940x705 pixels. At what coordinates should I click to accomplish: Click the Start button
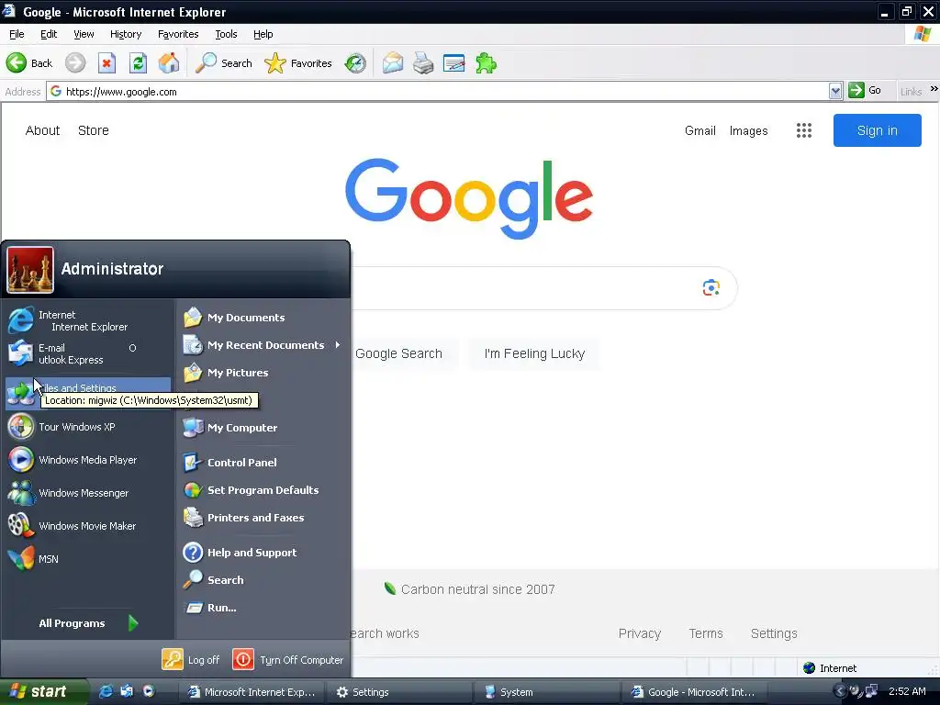[x=42, y=691]
